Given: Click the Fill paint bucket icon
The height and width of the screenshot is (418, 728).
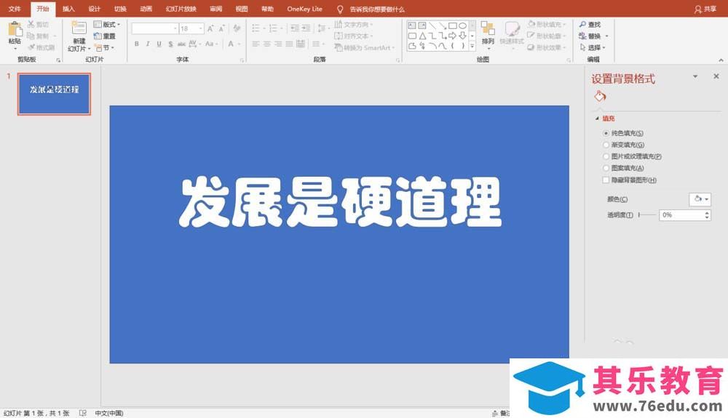Looking at the screenshot, I should pos(600,97).
